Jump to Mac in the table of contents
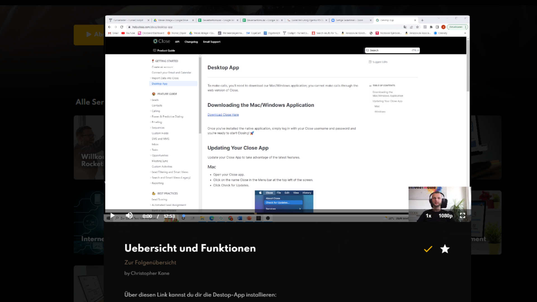The width and height of the screenshot is (537, 302). [x=377, y=106]
